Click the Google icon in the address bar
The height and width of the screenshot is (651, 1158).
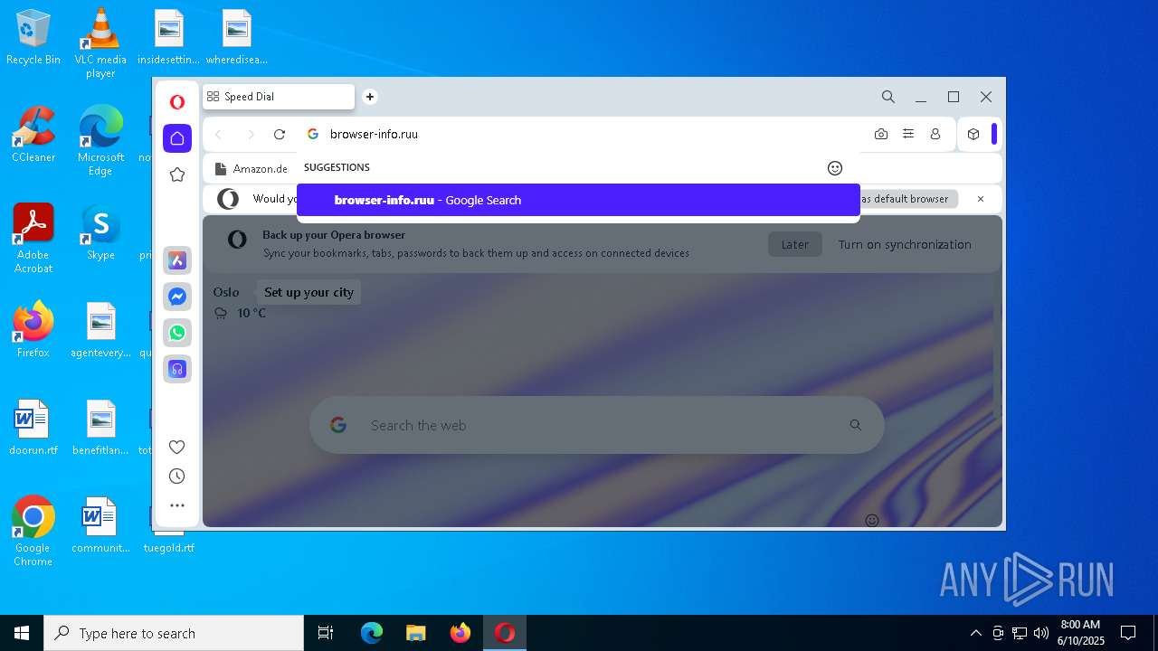[313, 134]
